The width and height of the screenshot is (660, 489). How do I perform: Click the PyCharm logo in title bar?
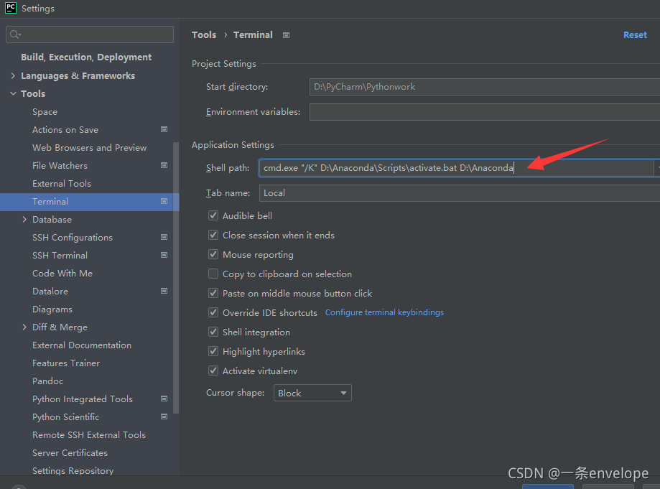[x=11, y=8]
